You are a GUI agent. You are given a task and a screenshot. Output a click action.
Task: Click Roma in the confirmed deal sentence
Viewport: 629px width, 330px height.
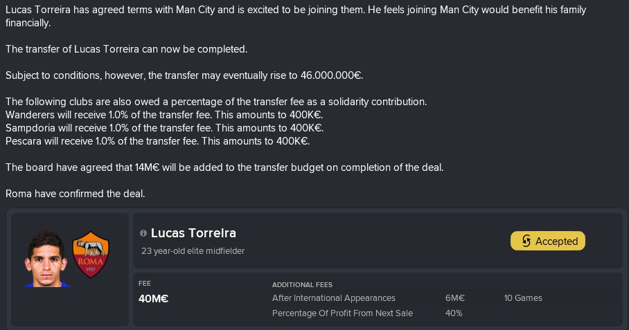[19, 194]
